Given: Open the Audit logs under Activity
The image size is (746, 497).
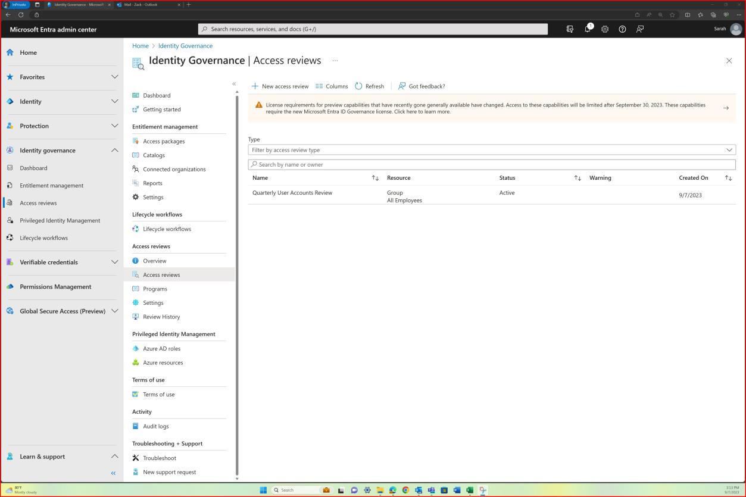Looking at the screenshot, I should (x=155, y=426).
